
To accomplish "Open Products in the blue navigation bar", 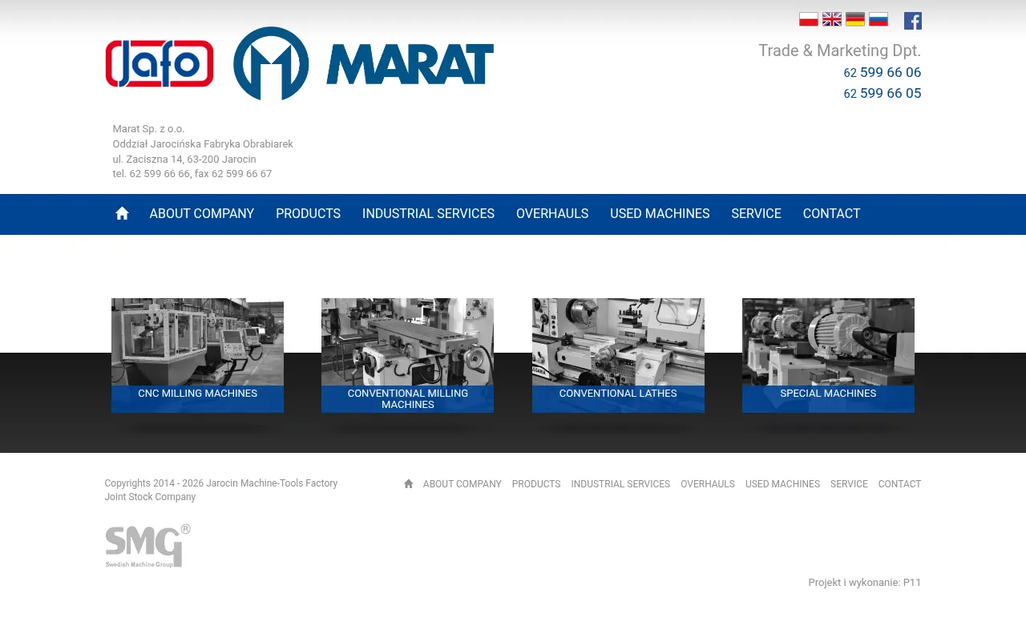I will (308, 214).
